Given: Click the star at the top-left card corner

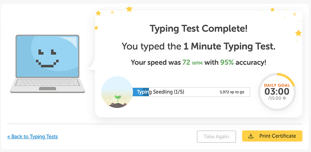Looking at the screenshot, I should [x=98, y=13].
